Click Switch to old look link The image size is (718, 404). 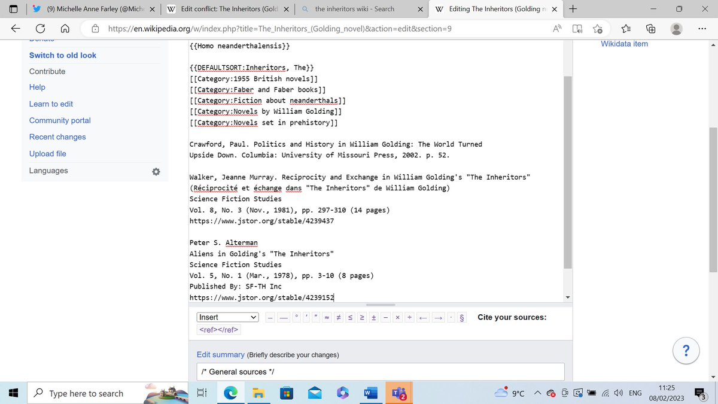click(63, 55)
